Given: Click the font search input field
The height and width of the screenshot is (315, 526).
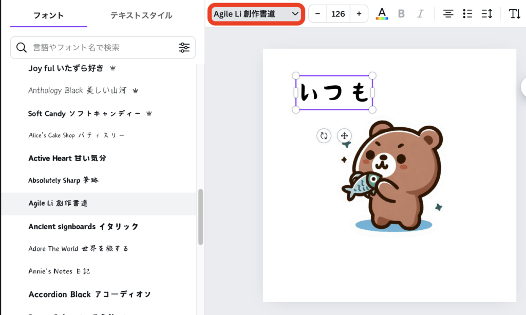Looking at the screenshot, I should pos(103,48).
